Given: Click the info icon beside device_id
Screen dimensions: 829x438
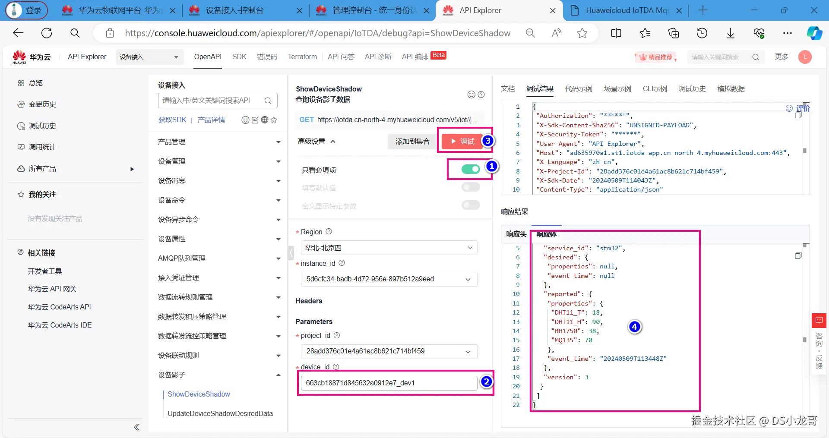Looking at the screenshot, I should [x=336, y=367].
